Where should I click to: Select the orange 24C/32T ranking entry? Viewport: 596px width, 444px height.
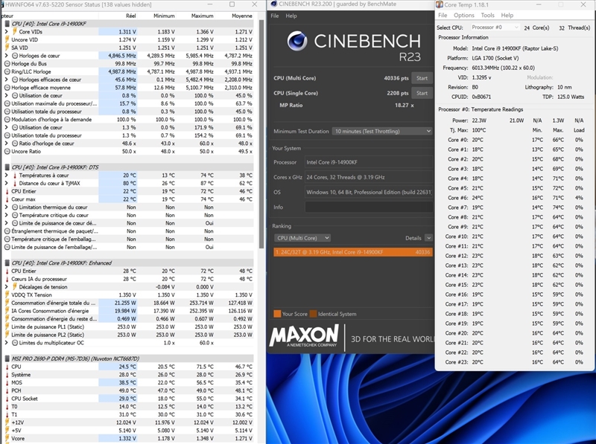[x=353, y=252]
